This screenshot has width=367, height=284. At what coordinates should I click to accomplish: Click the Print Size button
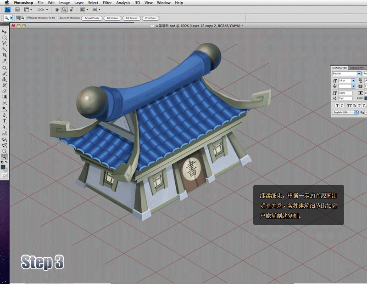point(150,18)
